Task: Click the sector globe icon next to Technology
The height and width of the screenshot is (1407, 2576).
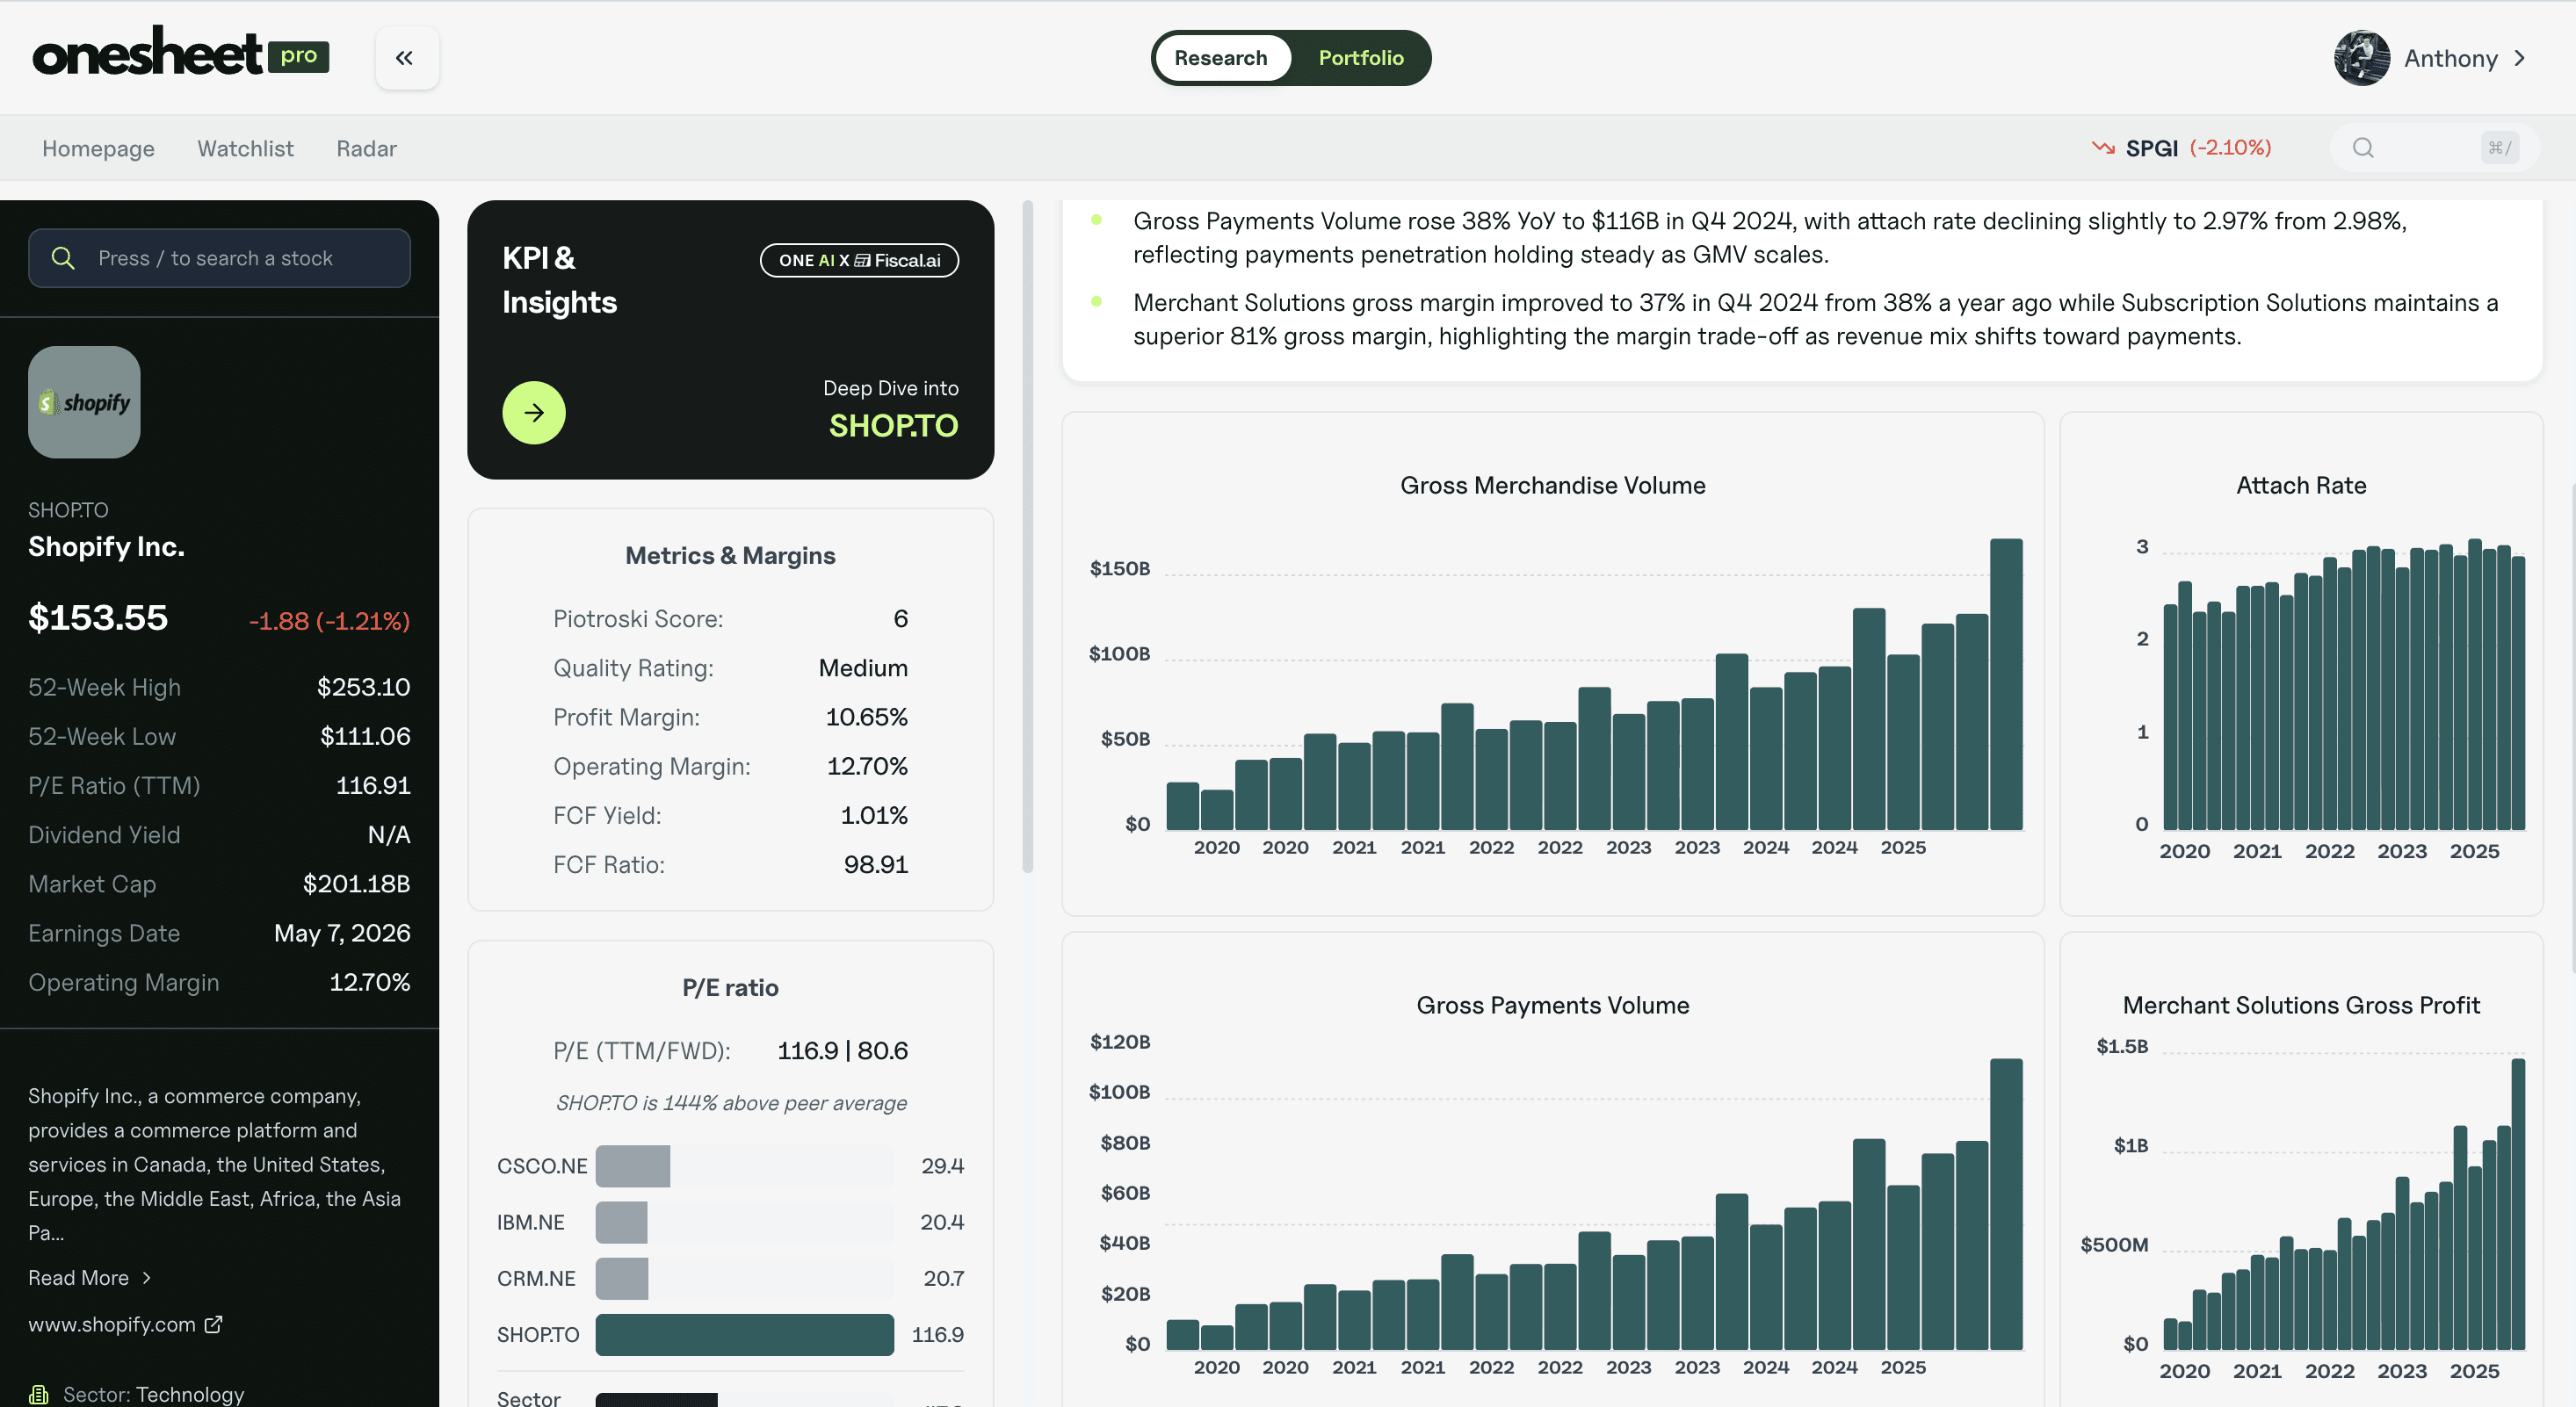Action: pos(39,1393)
